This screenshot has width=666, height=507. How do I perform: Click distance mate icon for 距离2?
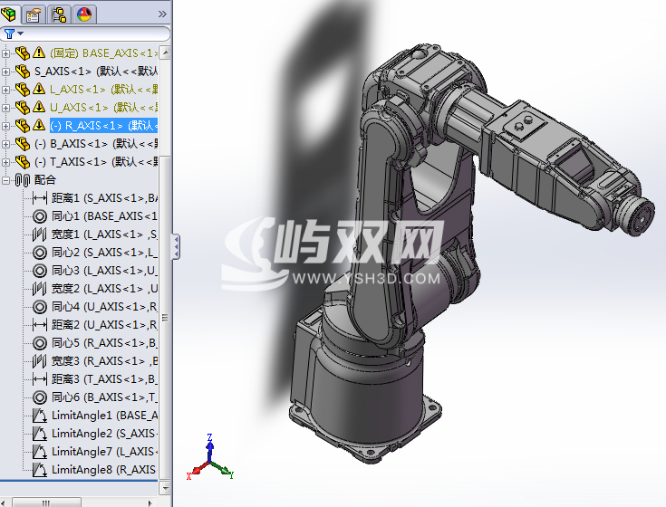[x=40, y=325]
